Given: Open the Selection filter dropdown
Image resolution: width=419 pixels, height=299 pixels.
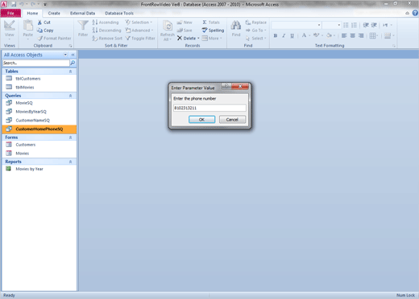Looking at the screenshot, I should tap(139, 23).
